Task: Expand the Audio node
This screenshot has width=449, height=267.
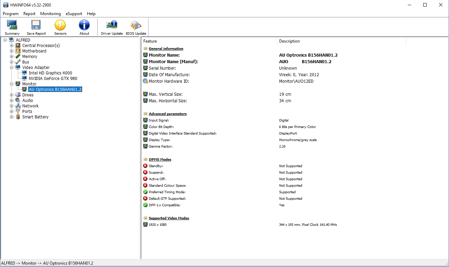Action: click(12, 101)
